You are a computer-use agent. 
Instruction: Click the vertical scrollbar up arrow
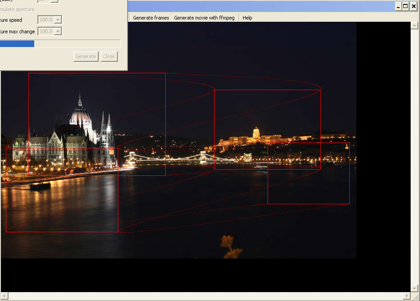tap(414, 25)
